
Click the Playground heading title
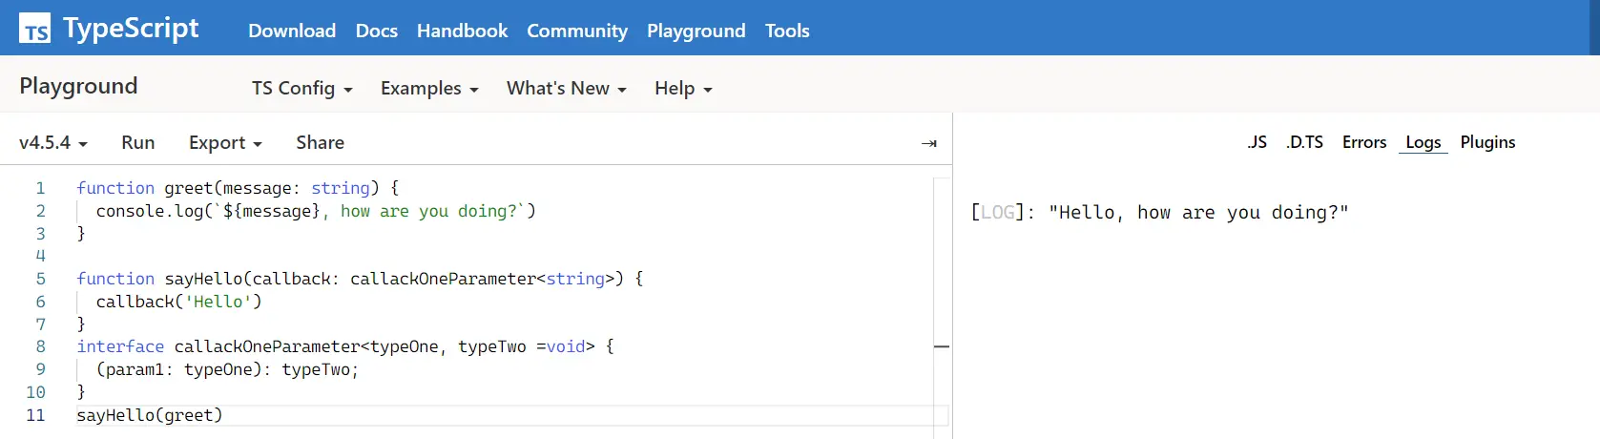pos(78,86)
